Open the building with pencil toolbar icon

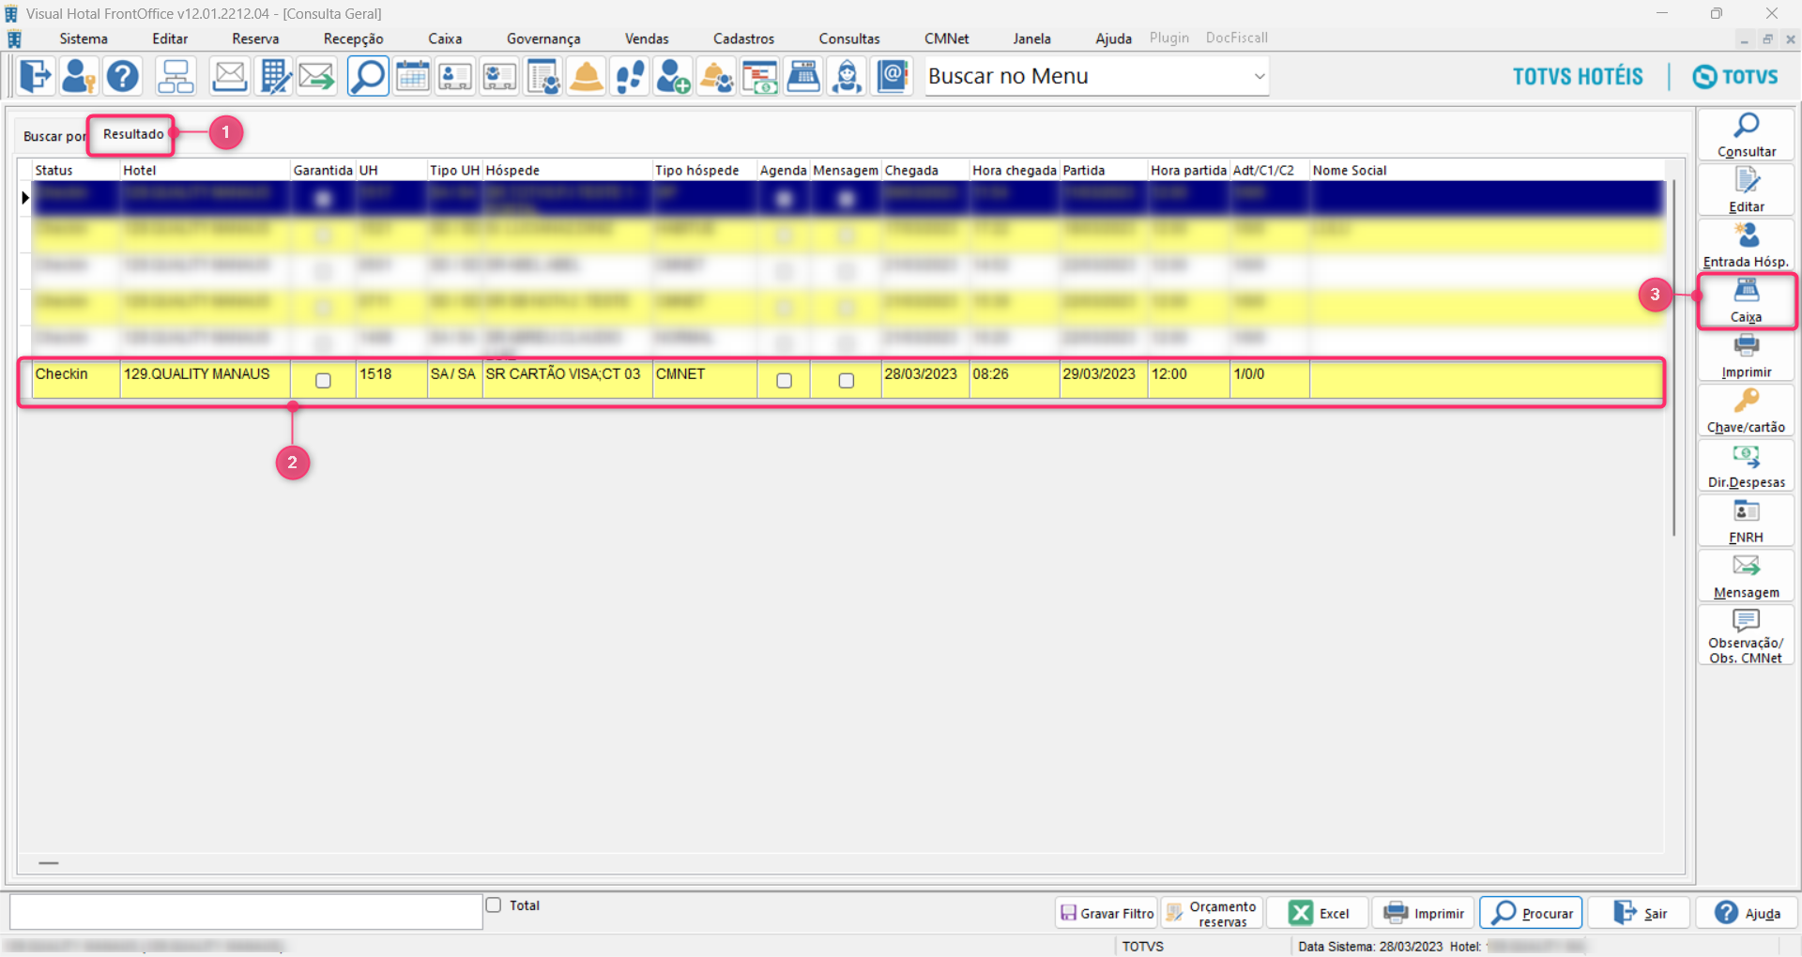[274, 76]
